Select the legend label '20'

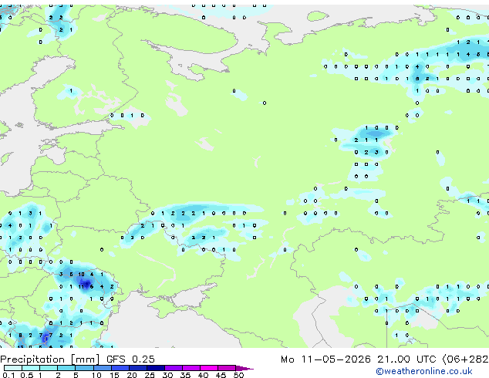coord(132,375)
